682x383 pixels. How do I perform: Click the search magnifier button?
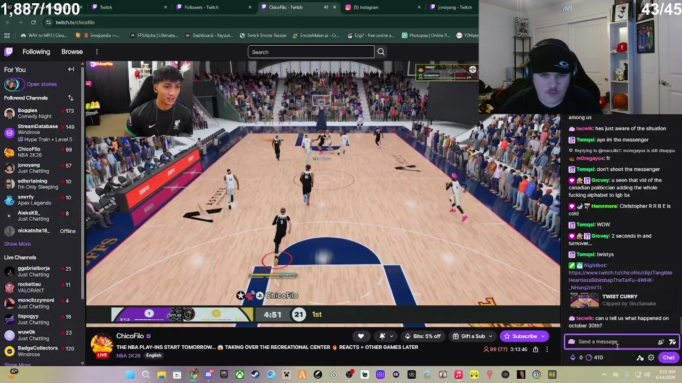point(381,52)
